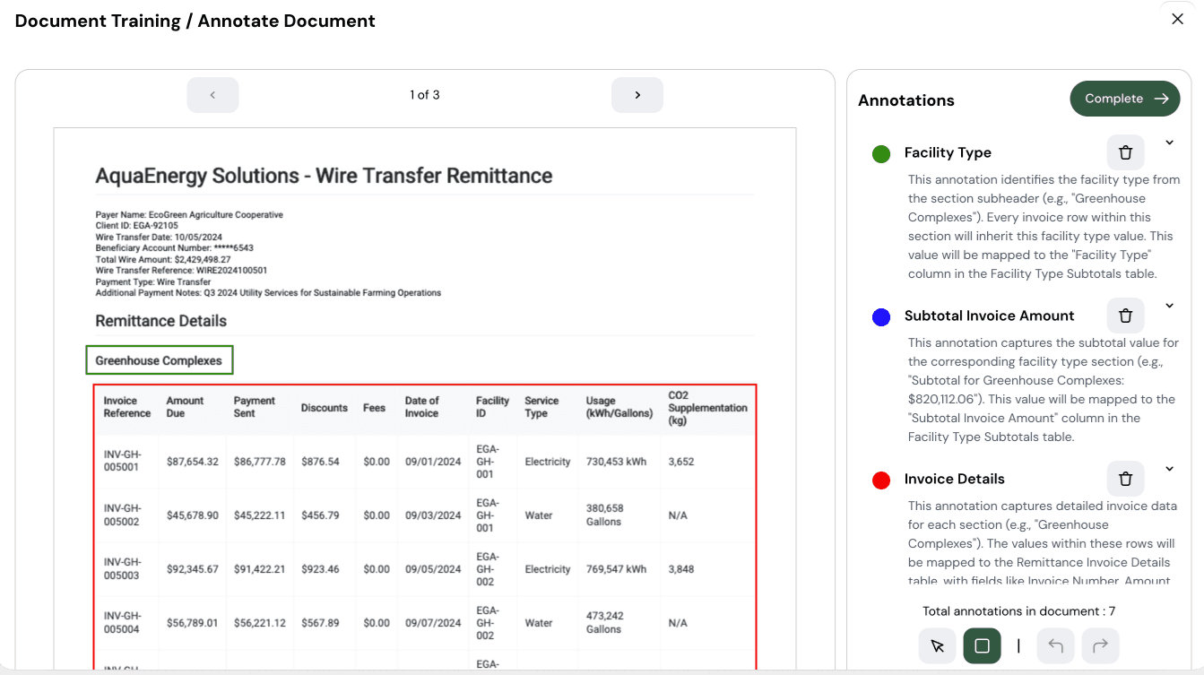Redo the annotation action

[x=1100, y=645]
